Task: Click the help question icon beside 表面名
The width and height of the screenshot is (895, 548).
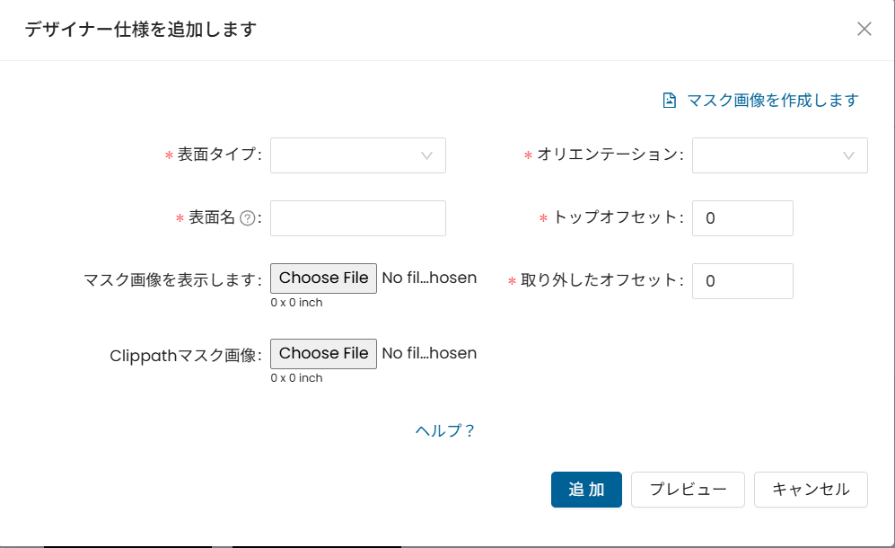Action: coord(247,218)
